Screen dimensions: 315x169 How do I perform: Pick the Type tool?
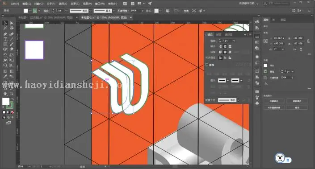[5, 39]
